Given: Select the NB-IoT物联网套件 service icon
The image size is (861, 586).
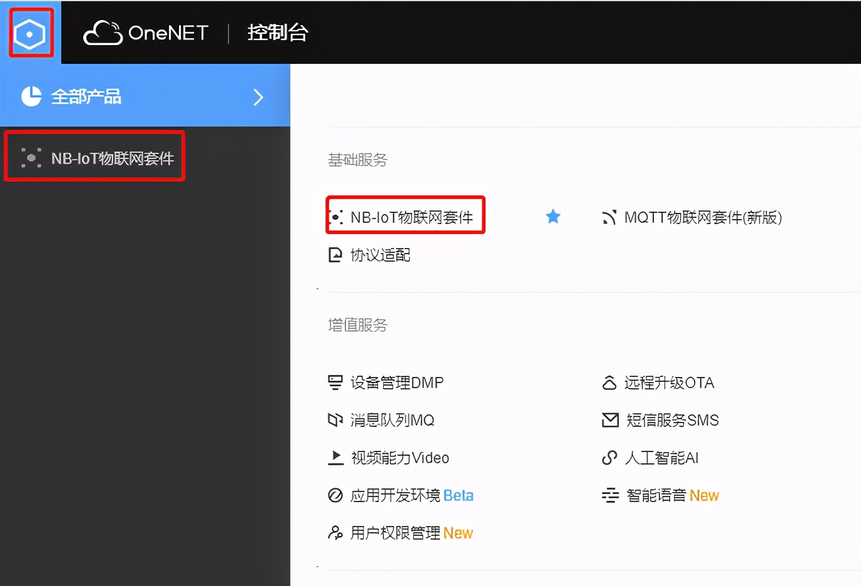Looking at the screenshot, I should [336, 216].
